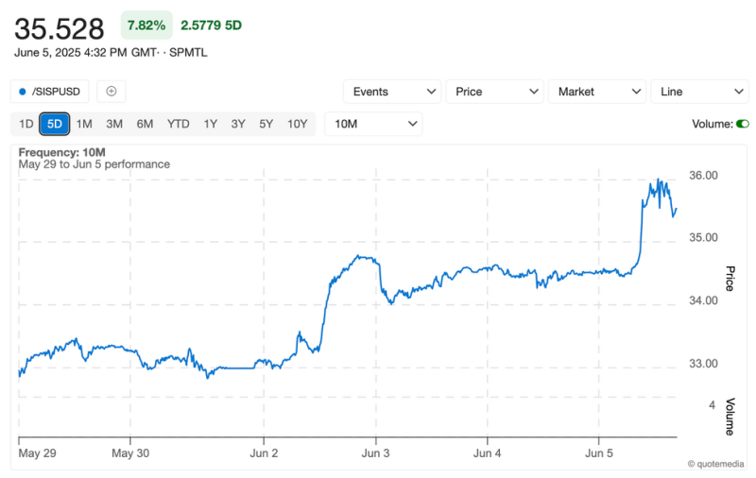Switch to the 3M range tab

(x=114, y=124)
